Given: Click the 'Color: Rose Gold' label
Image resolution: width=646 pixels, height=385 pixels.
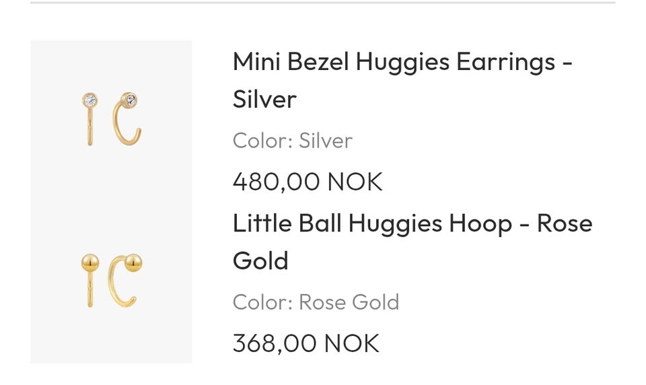Looking at the screenshot, I should (x=316, y=302).
